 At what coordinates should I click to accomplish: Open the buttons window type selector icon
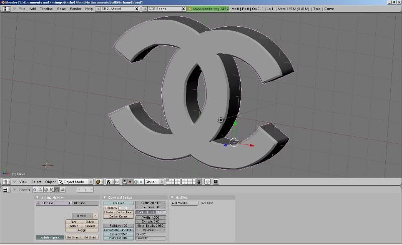coord(6,190)
